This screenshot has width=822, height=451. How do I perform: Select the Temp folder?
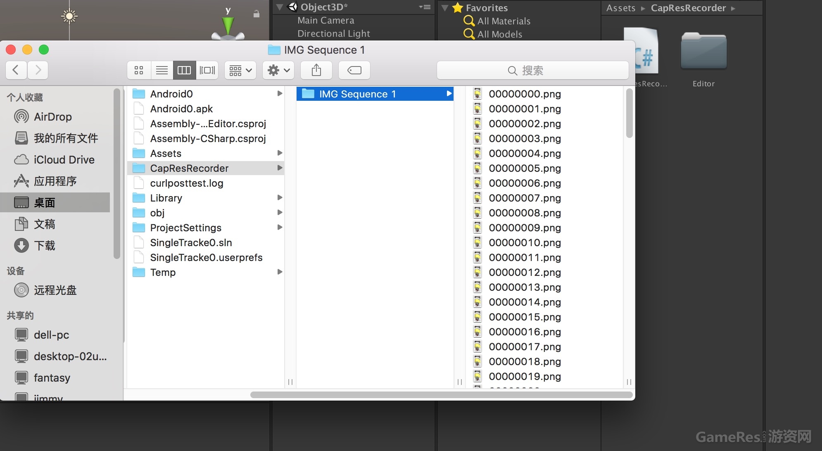point(206,272)
